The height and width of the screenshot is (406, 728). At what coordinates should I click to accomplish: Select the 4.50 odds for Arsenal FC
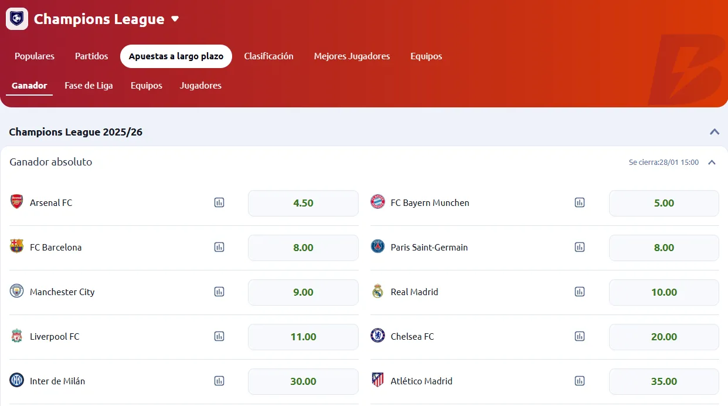[x=302, y=202]
